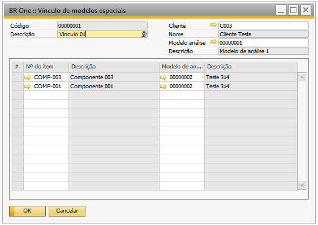318x225 pixels.
Task: Click the Modelo de análise 1 description field
Action: click(264, 51)
